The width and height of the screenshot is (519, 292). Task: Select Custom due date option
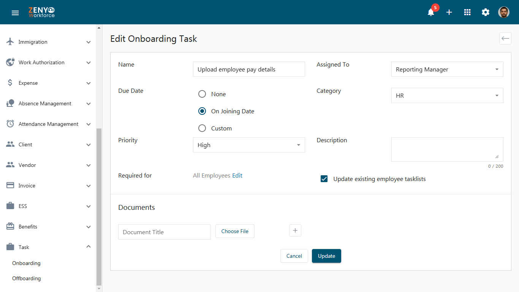tap(202, 128)
